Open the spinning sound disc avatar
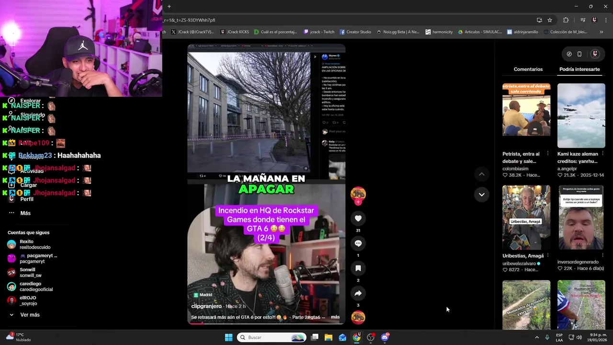 tap(358, 317)
